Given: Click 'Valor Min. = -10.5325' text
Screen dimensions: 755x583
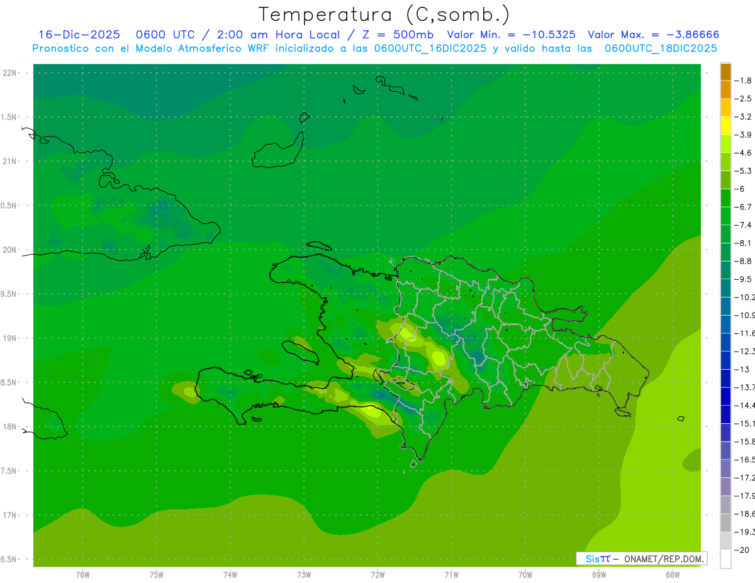Looking at the screenshot, I should click(x=511, y=35).
